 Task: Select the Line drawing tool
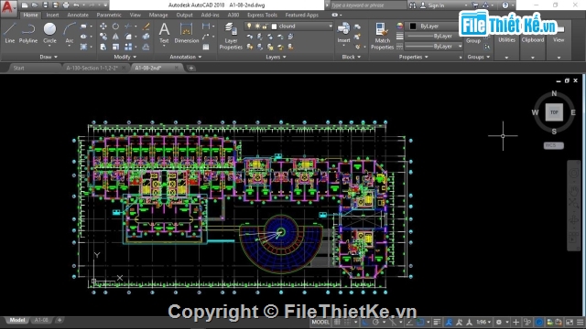pyautogui.click(x=10, y=33)
